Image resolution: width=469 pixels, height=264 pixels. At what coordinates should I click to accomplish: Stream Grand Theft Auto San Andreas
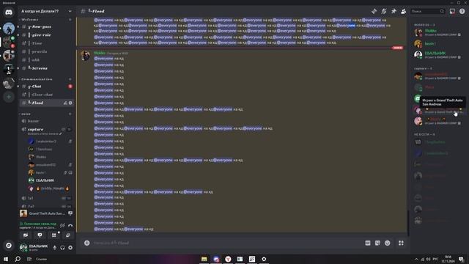click(70, 213)
